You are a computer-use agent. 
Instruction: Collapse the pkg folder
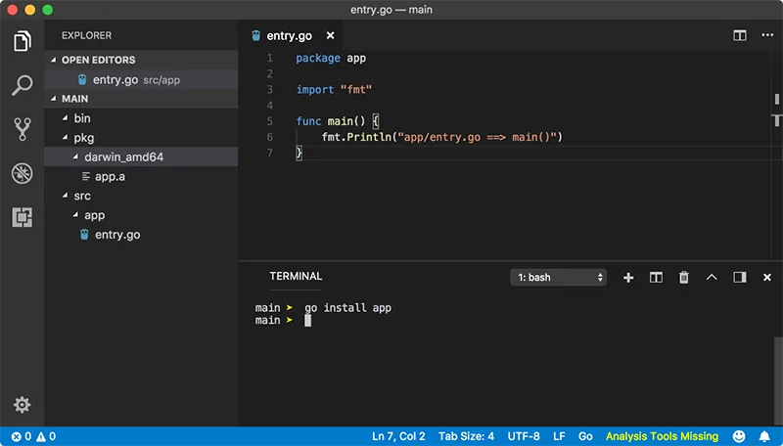click(x=65, y=137)
